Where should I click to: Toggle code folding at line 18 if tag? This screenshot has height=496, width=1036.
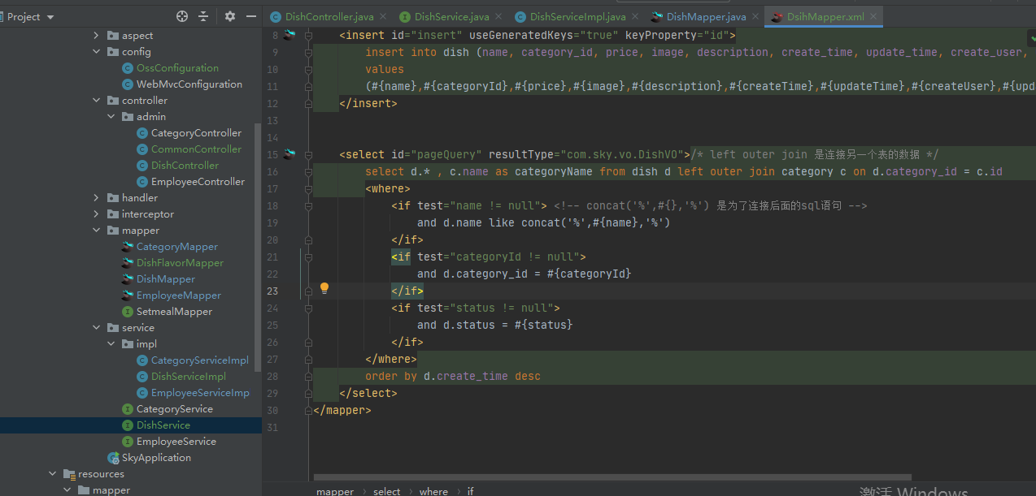click(308, 205)
